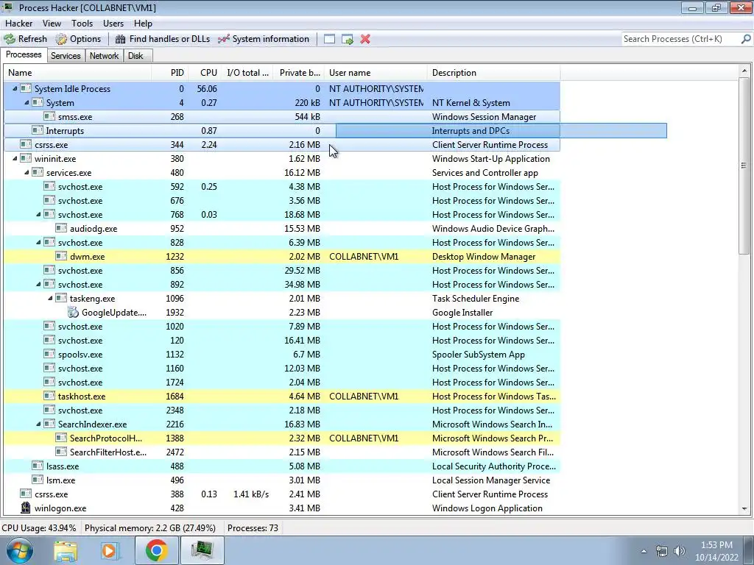Sort by the PID column header
This screenshot has height=565, width=754.
(169, 73)
